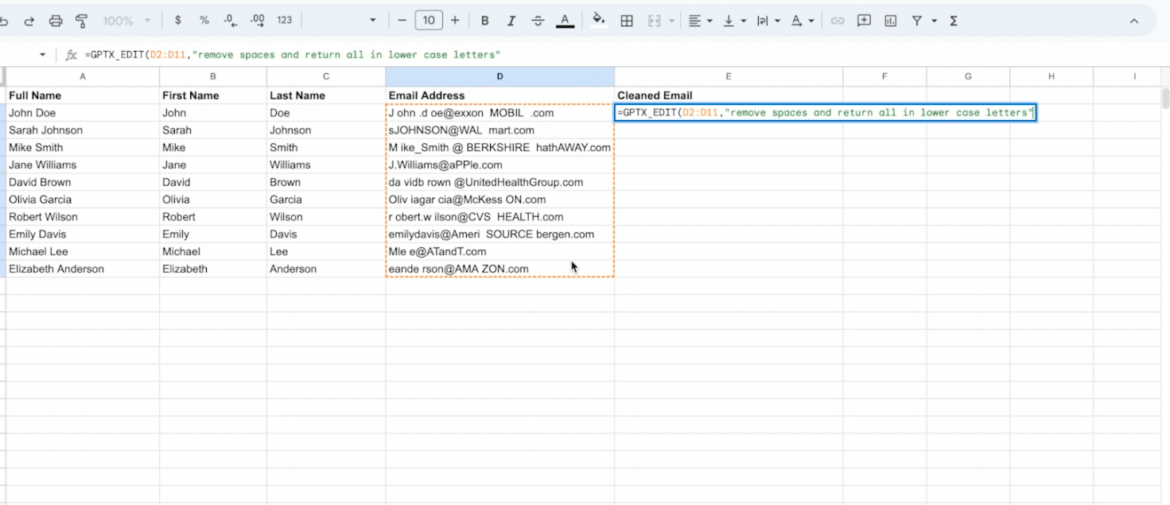Expand filter views dropdown arrow

pyautogui.click(x=934, y=21)
